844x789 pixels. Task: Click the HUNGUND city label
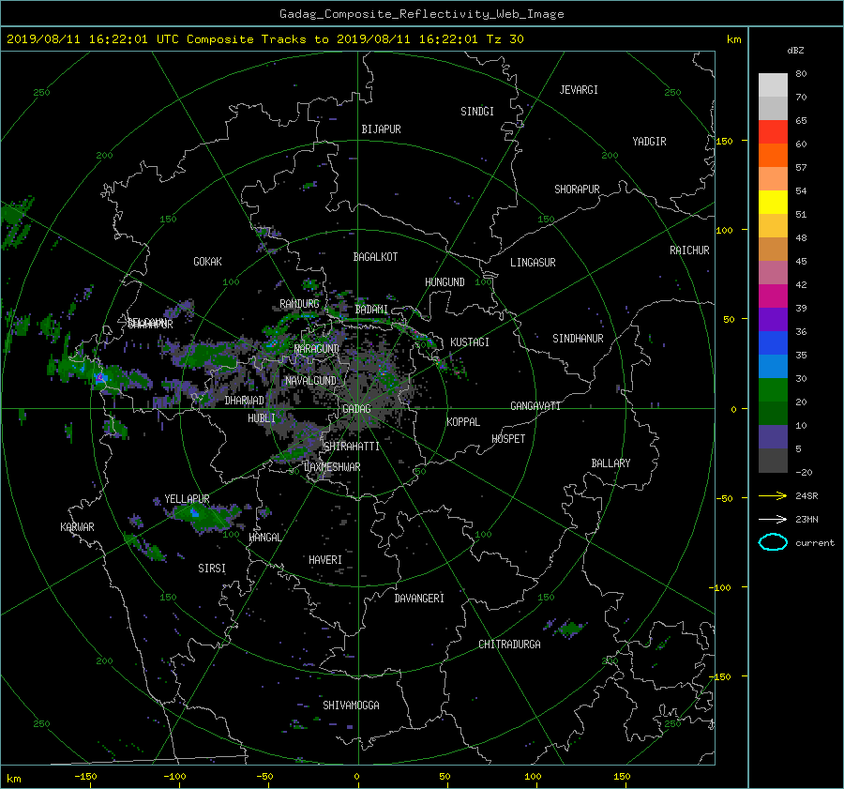445,282
